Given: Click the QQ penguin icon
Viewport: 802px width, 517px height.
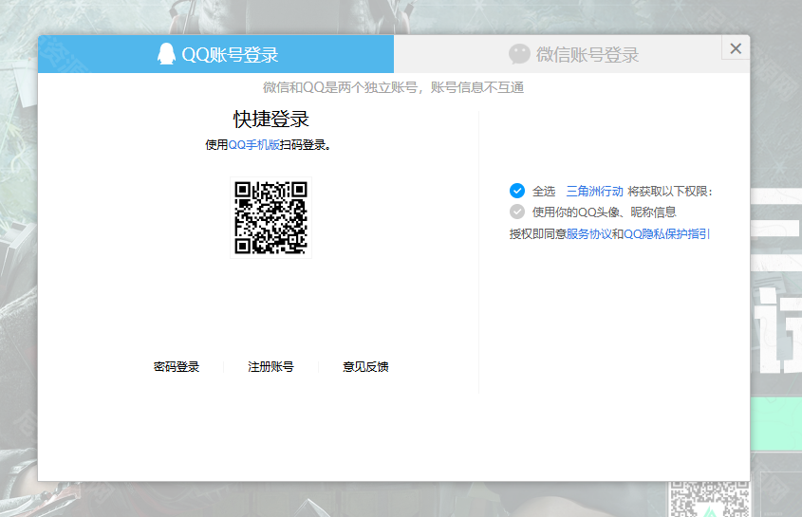Looking at the screenshot, I should click(166, 54).
